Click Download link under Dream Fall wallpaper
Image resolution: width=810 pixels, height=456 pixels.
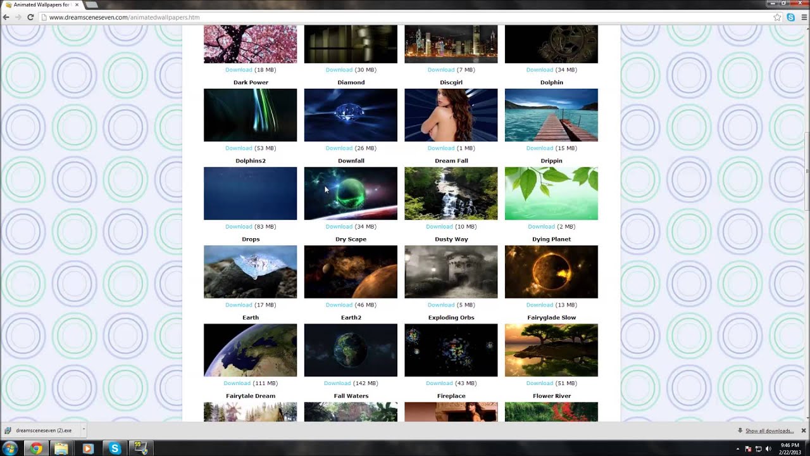click(439, 227)
